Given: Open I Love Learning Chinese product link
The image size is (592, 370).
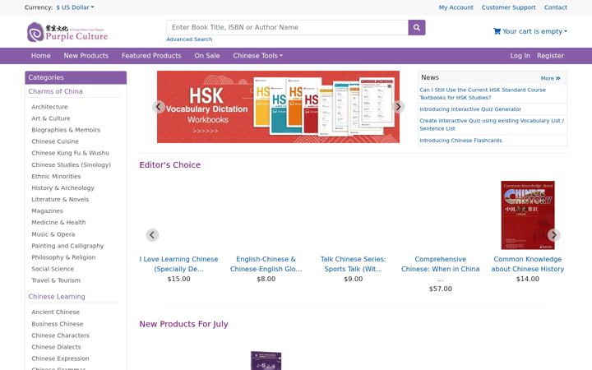Looking at the screenshot, I should (178, 264).
